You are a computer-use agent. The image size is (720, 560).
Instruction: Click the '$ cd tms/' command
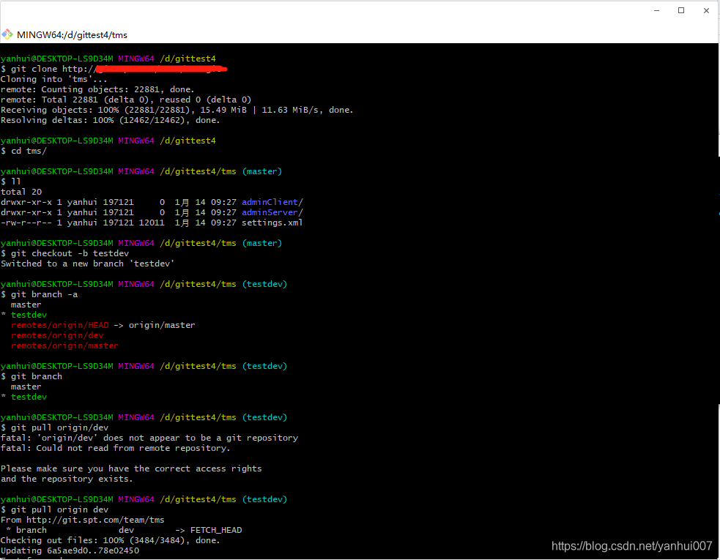coord(24,151)
